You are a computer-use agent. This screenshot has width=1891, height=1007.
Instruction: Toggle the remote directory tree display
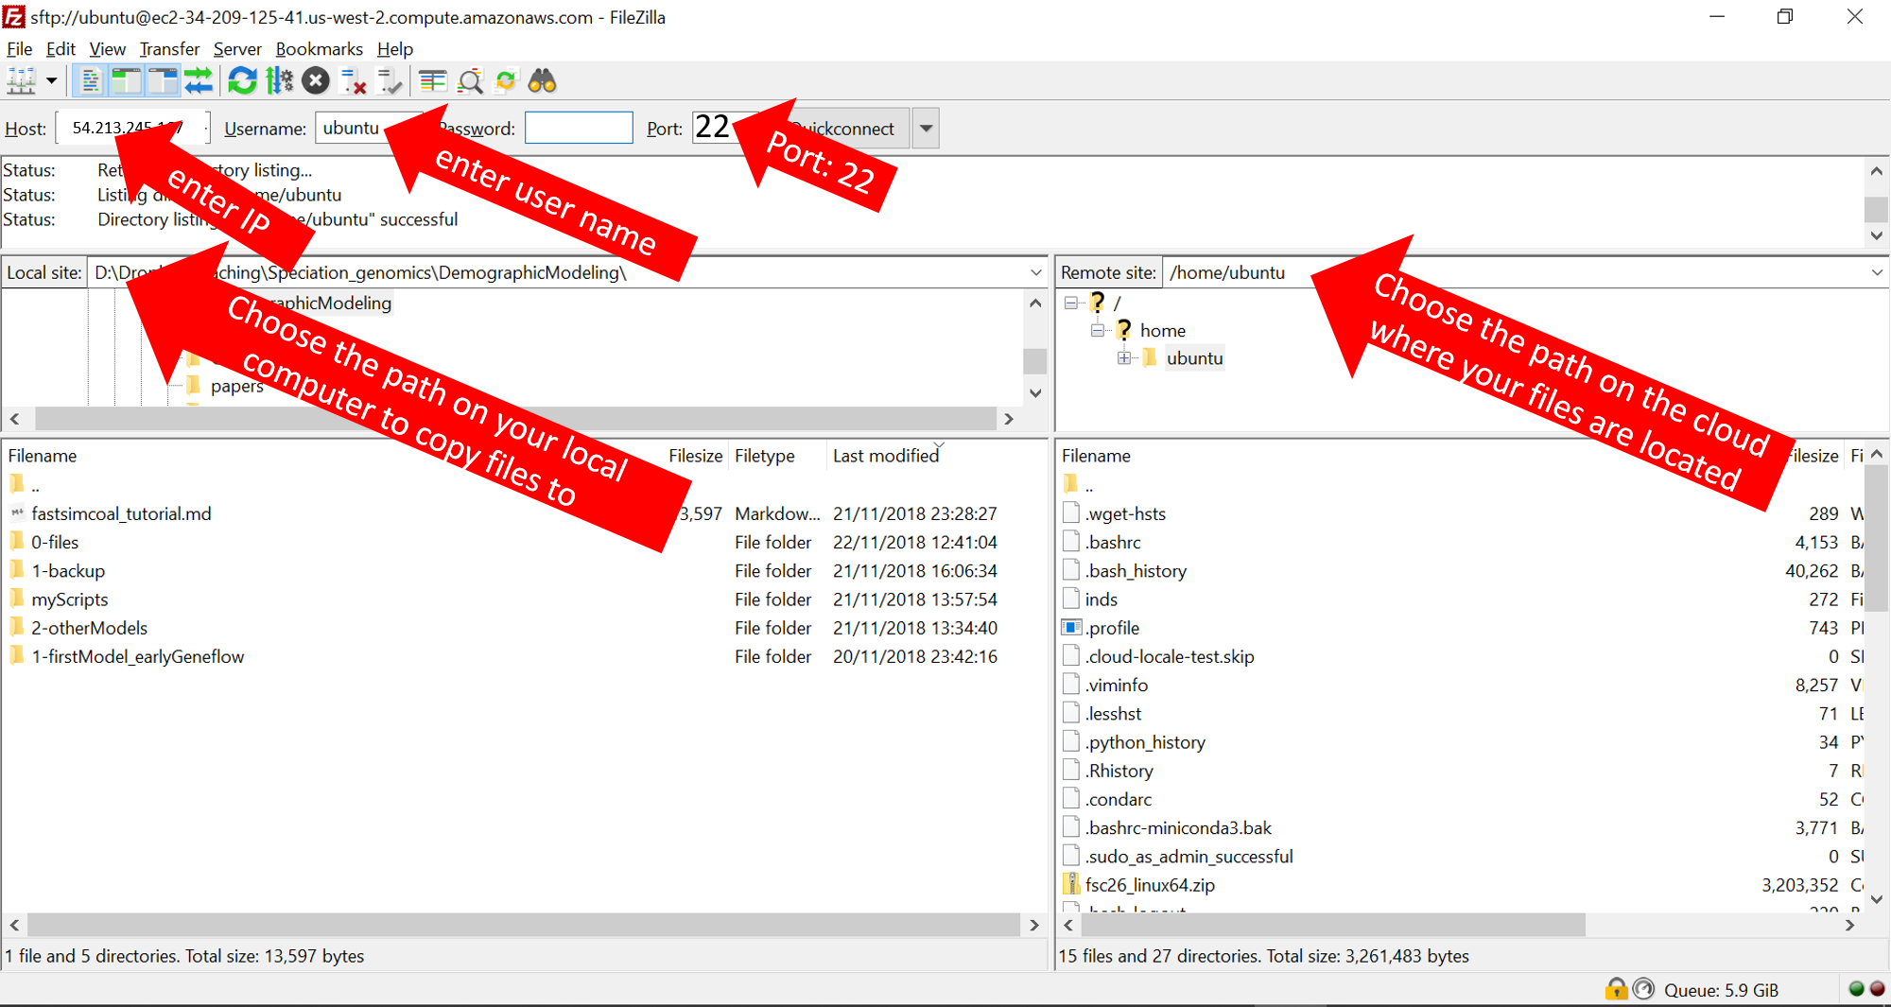(163, 81)
